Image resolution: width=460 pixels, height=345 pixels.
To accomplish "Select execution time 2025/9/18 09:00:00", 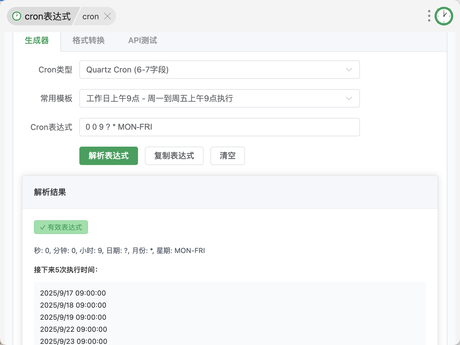I will [73, 305].
